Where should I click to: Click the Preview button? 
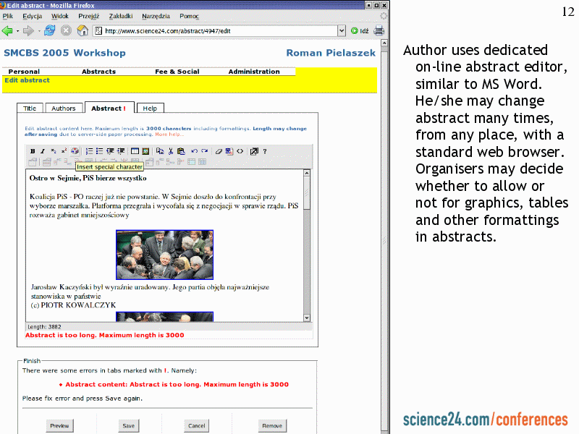pyautogui.click(x=59, y=426)
